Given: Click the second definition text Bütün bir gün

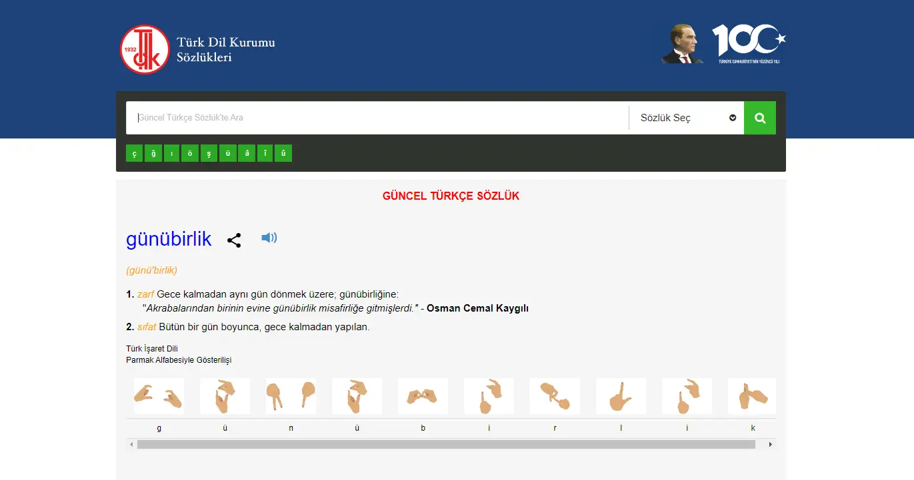Looking at the screenshot, I should (265, 327).
